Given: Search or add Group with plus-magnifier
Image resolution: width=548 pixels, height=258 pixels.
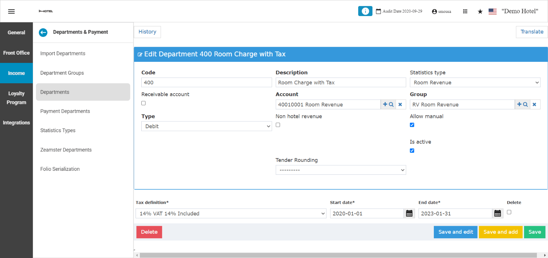Looking at the screenshot, I should click(522, 104).
